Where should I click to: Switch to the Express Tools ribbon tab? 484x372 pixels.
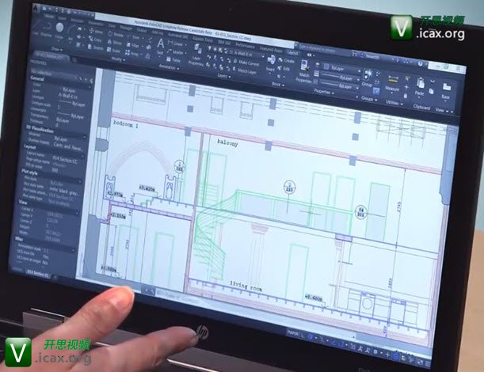pyautogui.click(x=203, y=39)
